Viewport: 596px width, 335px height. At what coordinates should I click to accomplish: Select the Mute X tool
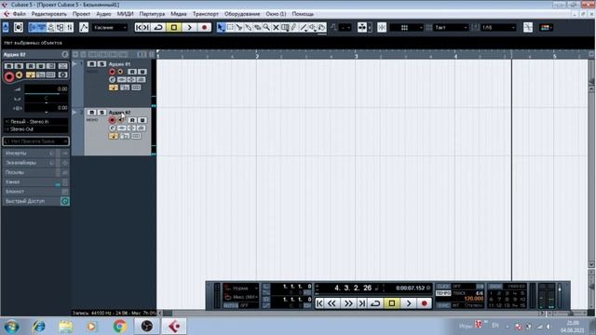pyautogui.click(x=276, y=27)
